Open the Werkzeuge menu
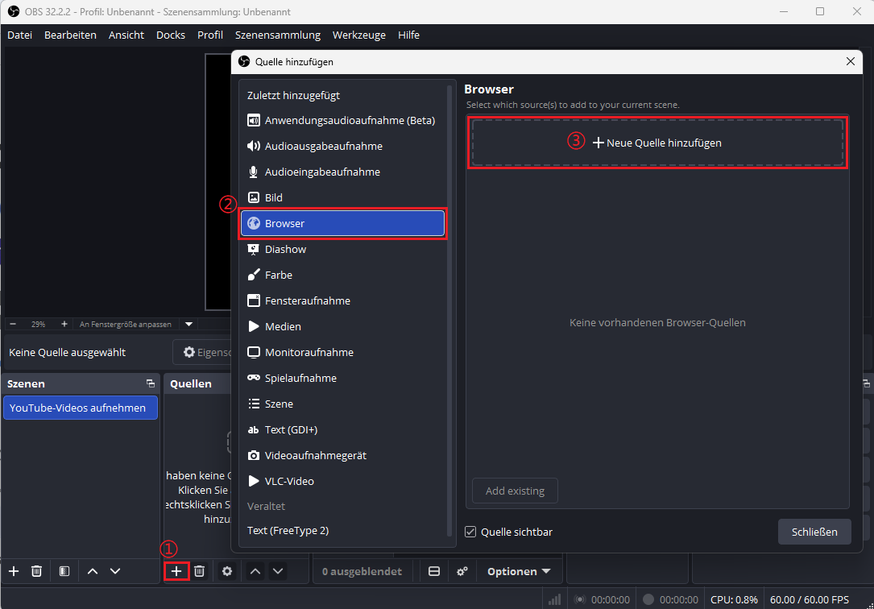Viewport: 874px width, 609px height. (x=359, y=35)
